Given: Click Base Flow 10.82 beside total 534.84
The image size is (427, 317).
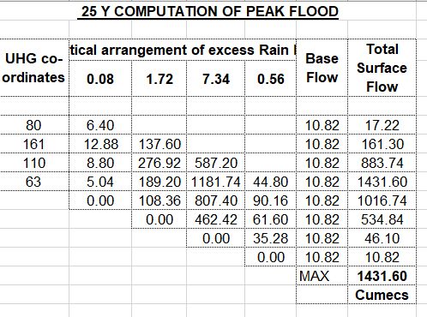Looking at the screenshot, I should click(x=322, y=219).
